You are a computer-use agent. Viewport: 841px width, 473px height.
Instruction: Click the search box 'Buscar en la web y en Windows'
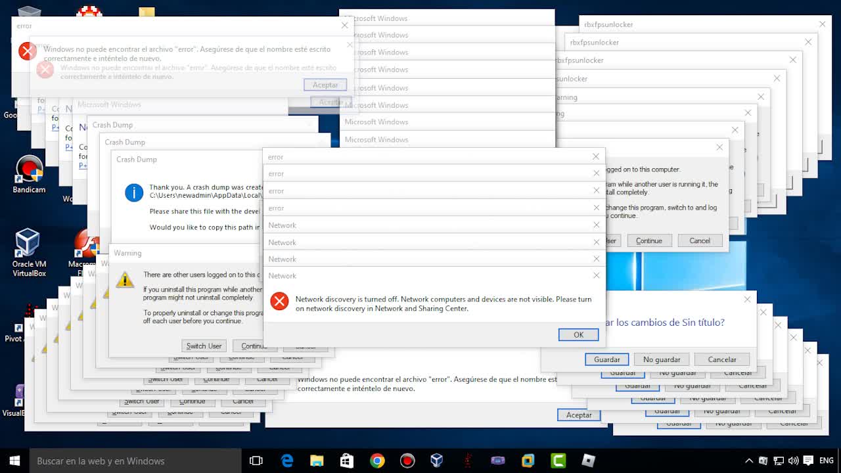click(x=136, y=461)
